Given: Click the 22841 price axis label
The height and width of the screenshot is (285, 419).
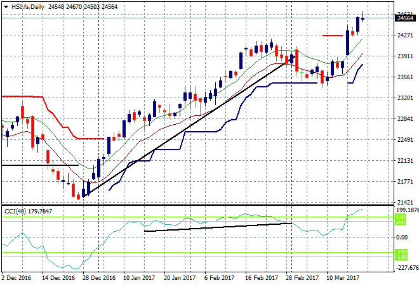Looking at the screenshot, I should tap(405, 119).
